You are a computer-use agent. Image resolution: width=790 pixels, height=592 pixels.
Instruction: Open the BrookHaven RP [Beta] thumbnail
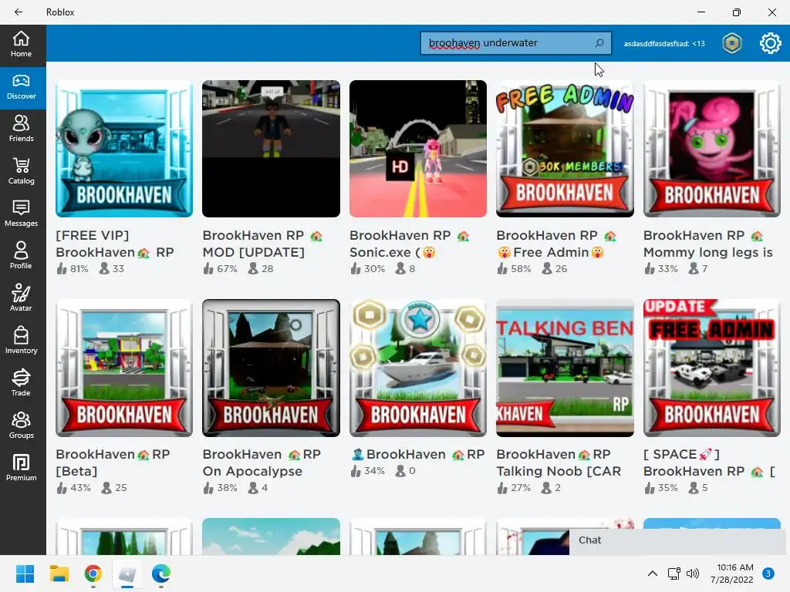pos(124,368)
